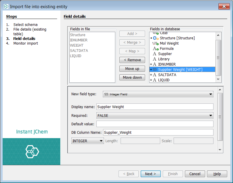Open the New field type dropdown
This screenshot has width=233, height=183.
[x=158, y=94]
